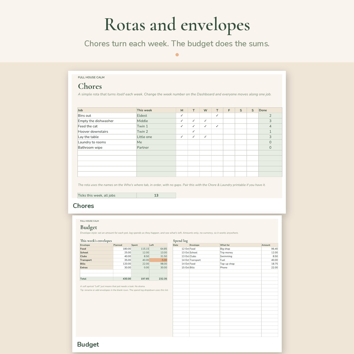Image resolution: width=354 pixels, height=354 pixels.
Task: Click the total spent 197.65 cell
Action: tap(140, 279)
